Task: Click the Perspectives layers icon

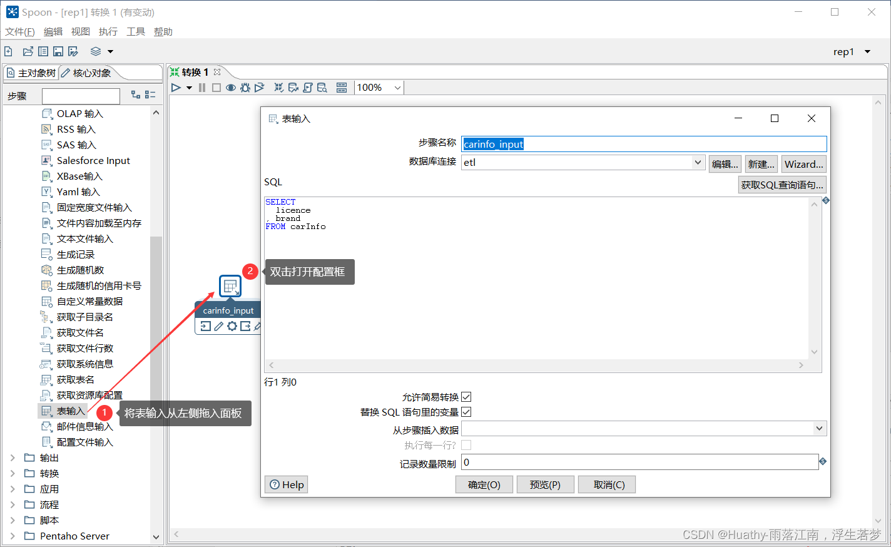Action: point(96,51)
